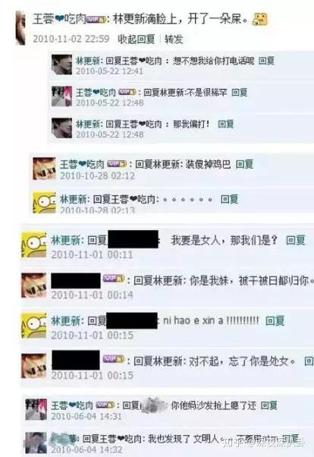314x457 pixels.
Task: Open the top post author's avatar
Action: 20,28
